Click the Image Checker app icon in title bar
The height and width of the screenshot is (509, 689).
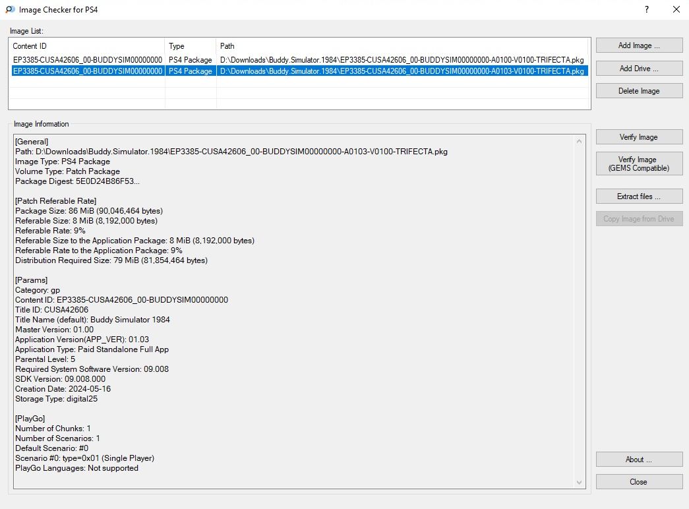pyautogui.click(x=10, y=9)
